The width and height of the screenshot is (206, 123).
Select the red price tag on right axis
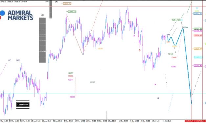(198, 35)
